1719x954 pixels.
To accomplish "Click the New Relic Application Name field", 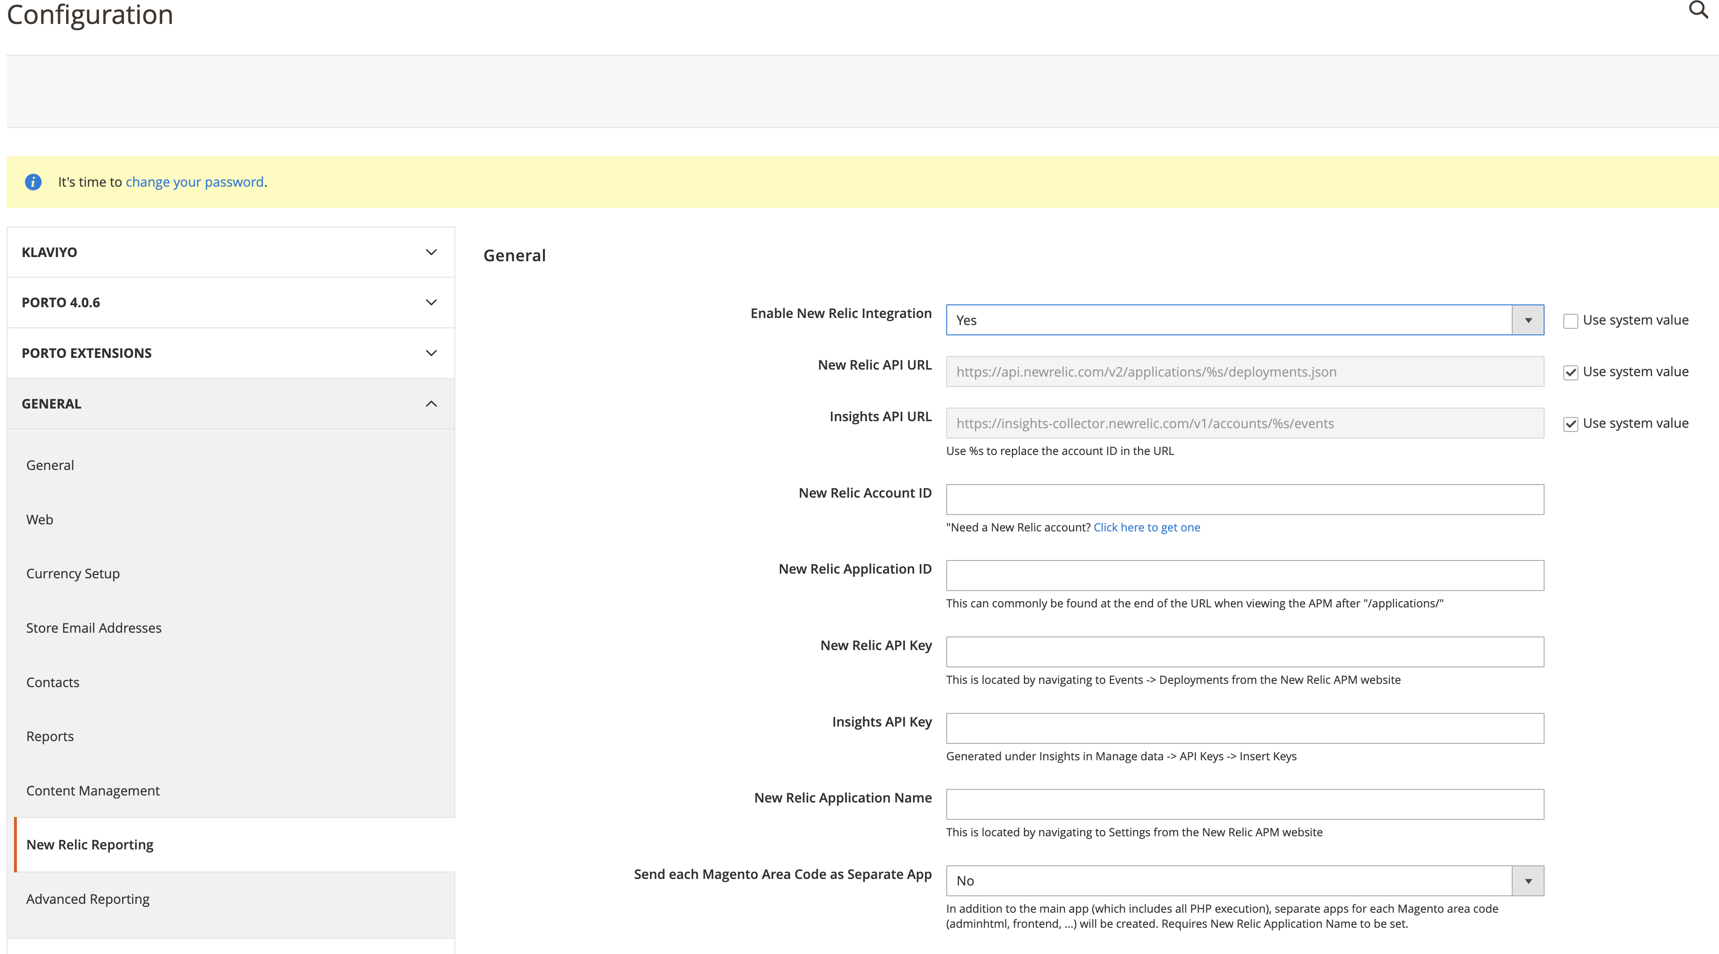I will [x=1244, y=804].
